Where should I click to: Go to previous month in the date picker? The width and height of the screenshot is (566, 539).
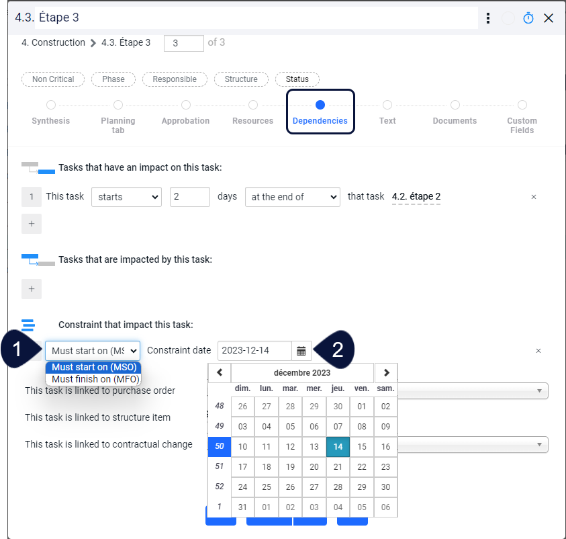tap(219, 372)
